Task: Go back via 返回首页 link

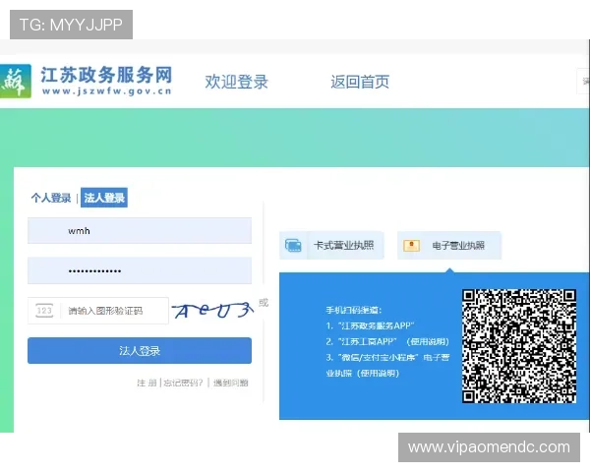Action: tap(360, 82)
